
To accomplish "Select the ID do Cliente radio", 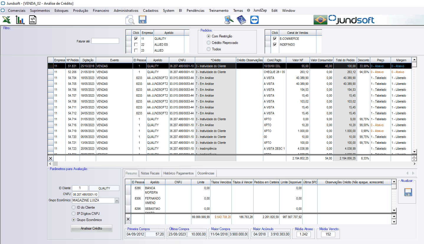I will coord(74,207).
